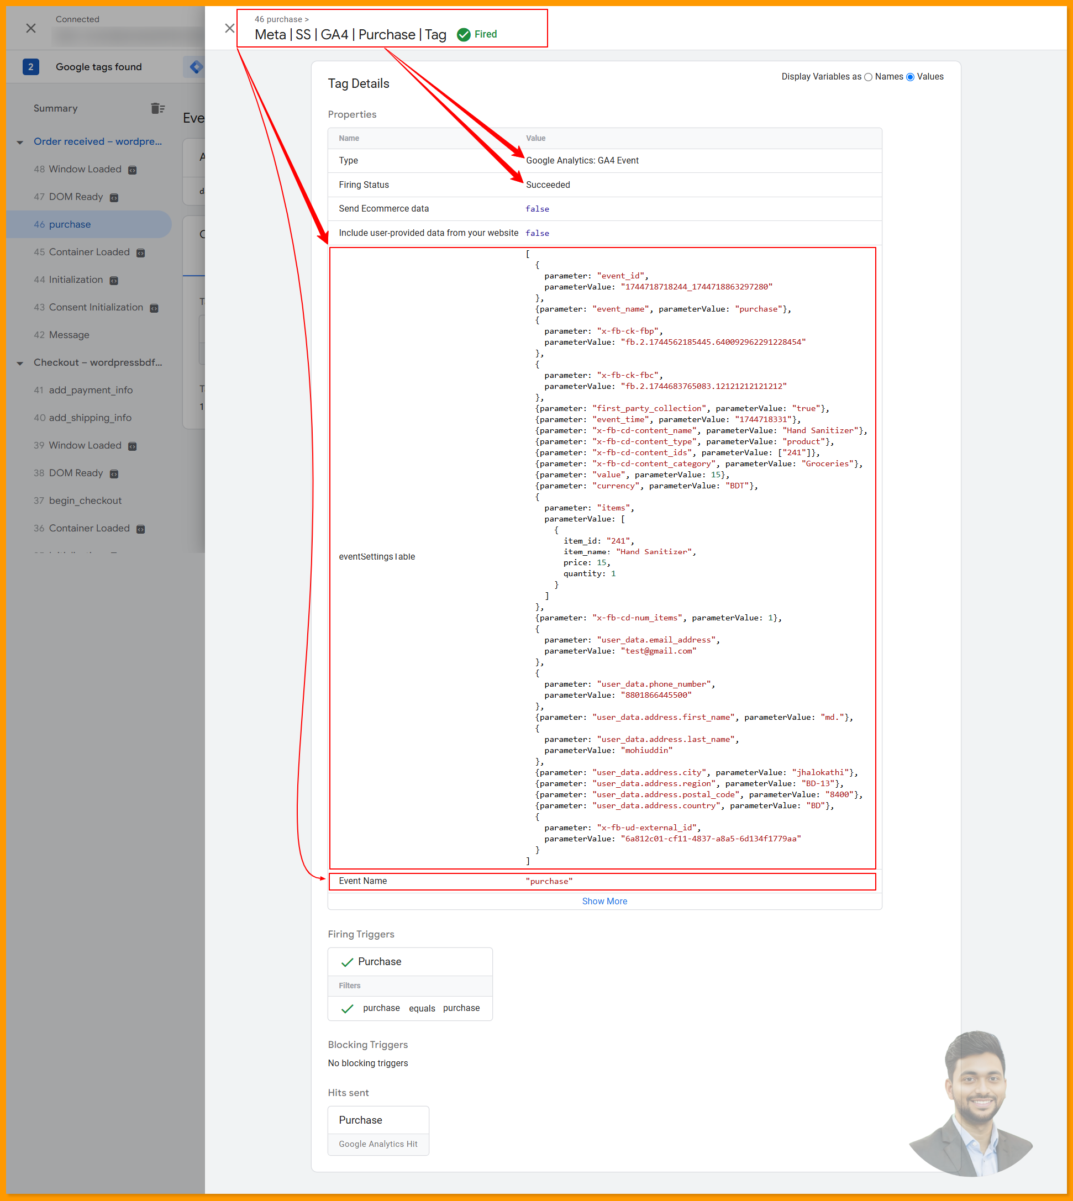The width and height of the screenshot is (1073, 1201).
Task: Collapse the Checkout page group
Action: (x=20, y=363)
